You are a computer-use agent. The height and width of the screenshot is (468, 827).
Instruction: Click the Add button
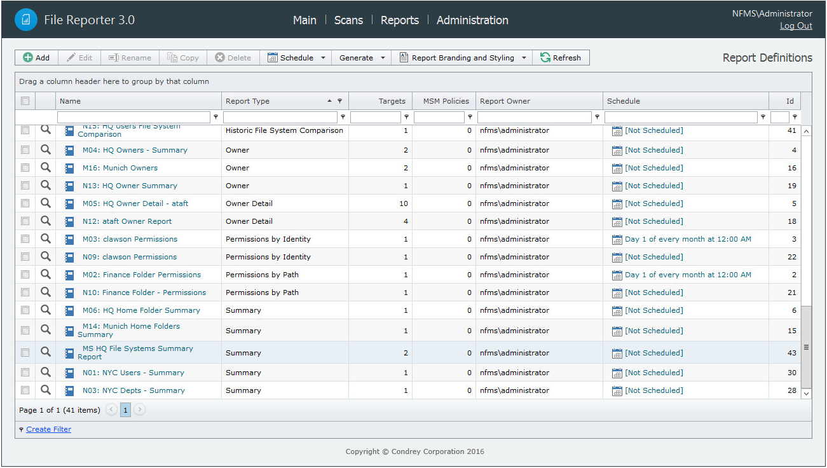pyautogui.click(x=36, y=58)
